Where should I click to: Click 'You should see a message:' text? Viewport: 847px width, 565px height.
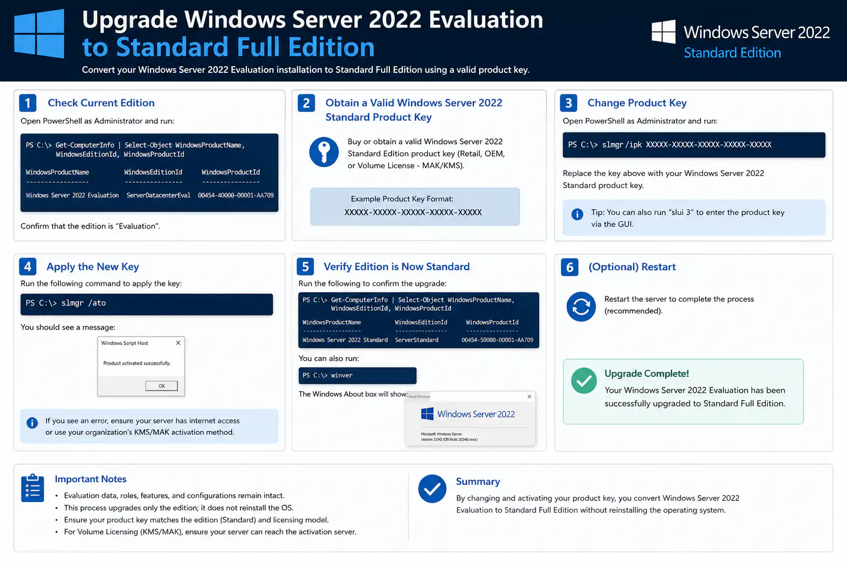coord(68,327)
